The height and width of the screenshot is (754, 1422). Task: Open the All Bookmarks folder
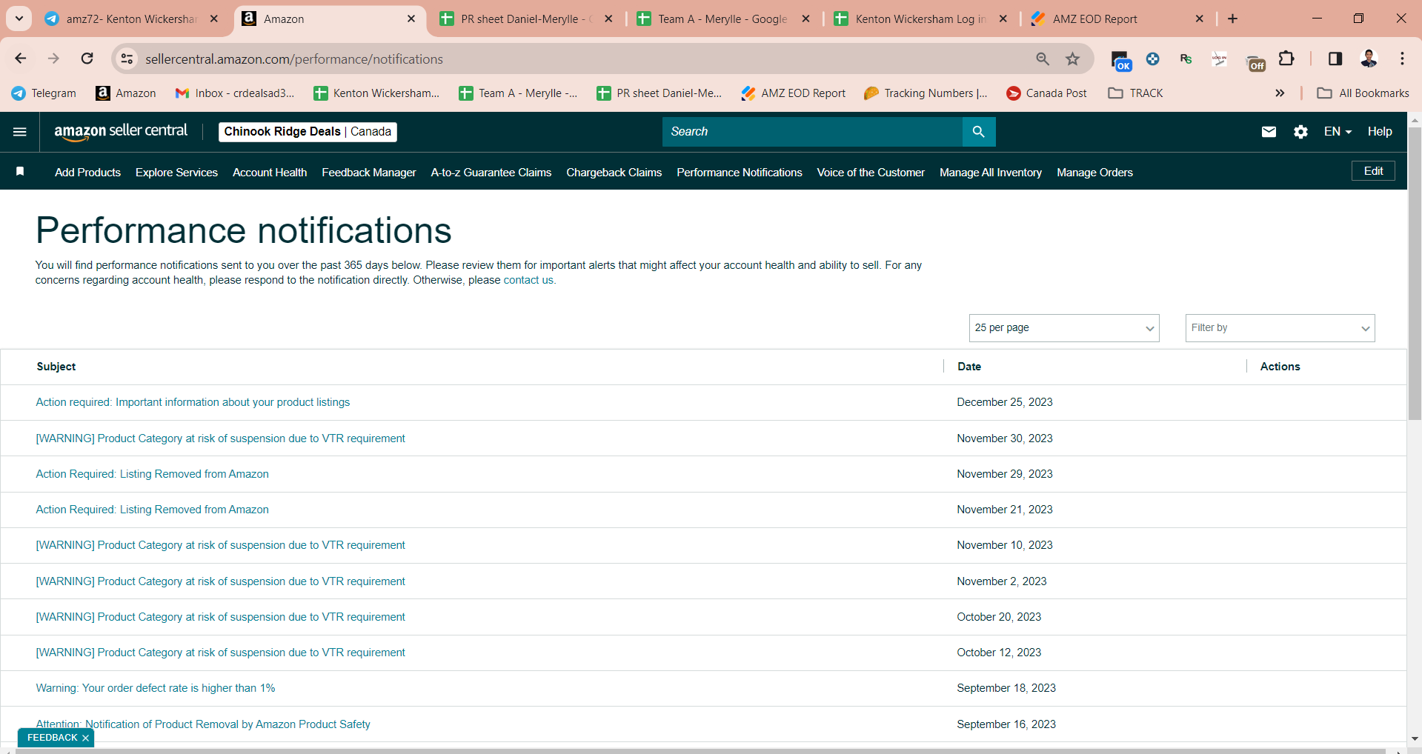click(x=1363, y=93)
